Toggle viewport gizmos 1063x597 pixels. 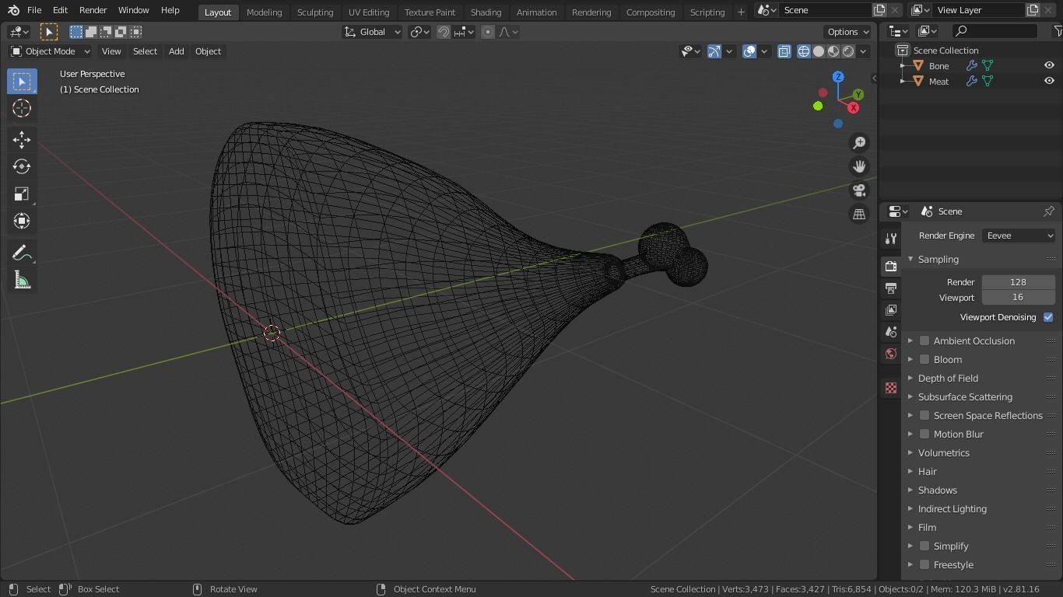click(x=714, y=51)
